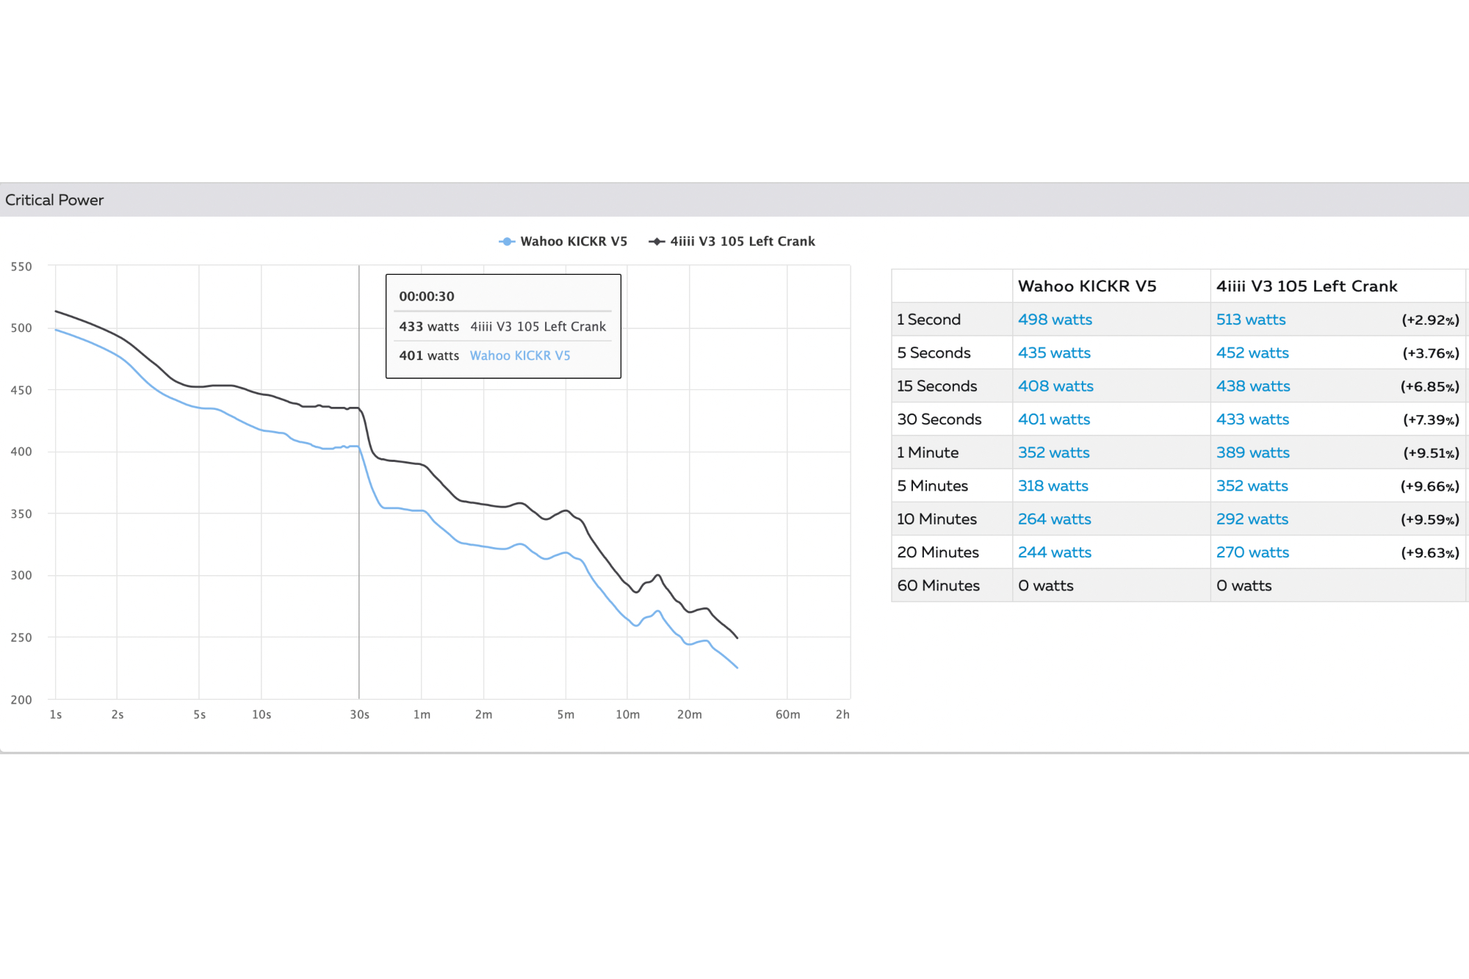Select the 5 Minutes row label
The height and width of the screenshot is (979, 1469).
[932, 485]
